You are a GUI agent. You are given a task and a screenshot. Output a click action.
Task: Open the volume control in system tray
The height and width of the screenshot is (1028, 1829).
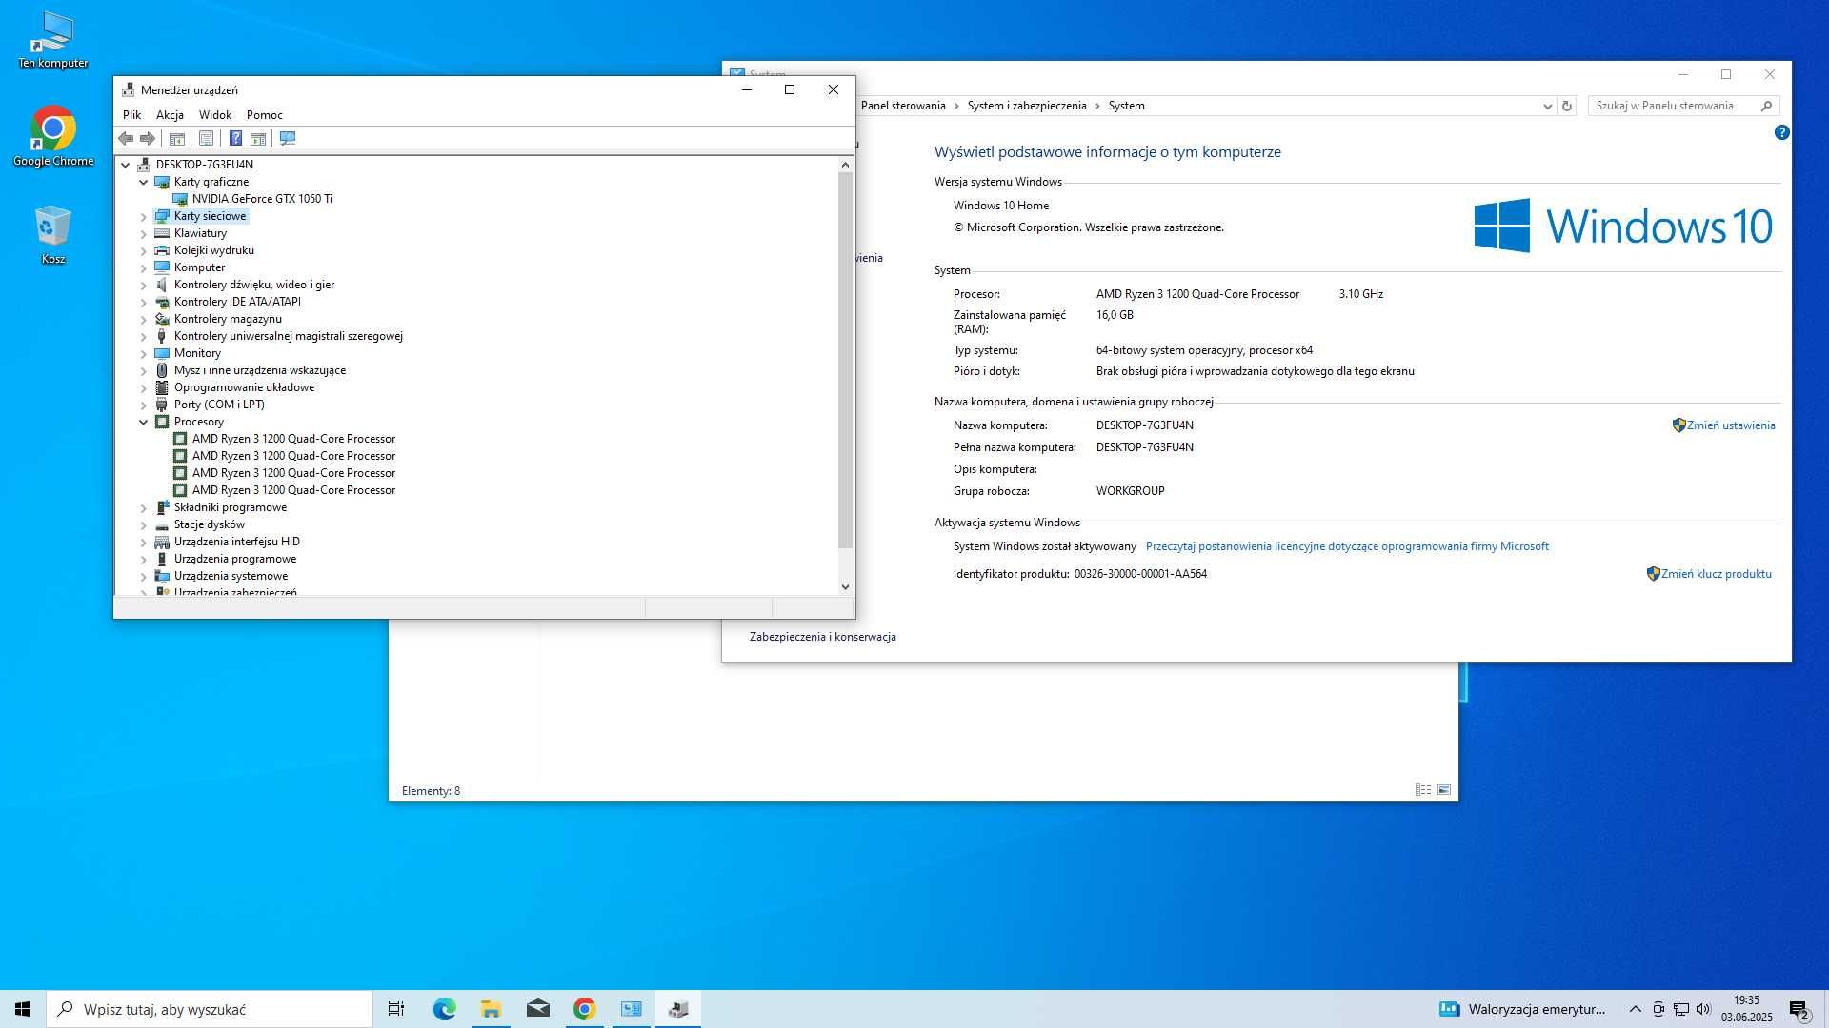[1703, 1009]
